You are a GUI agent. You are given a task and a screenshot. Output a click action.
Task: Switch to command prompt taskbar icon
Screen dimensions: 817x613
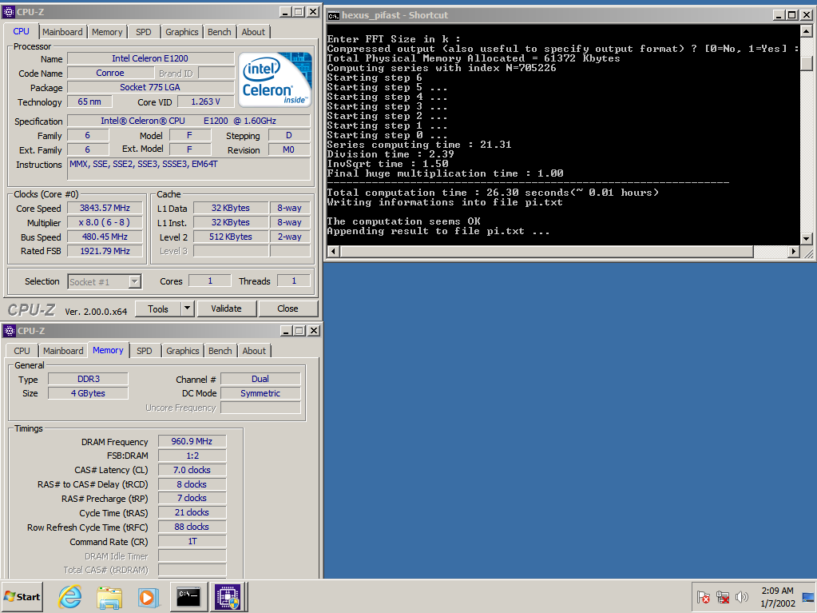(188, 596)
